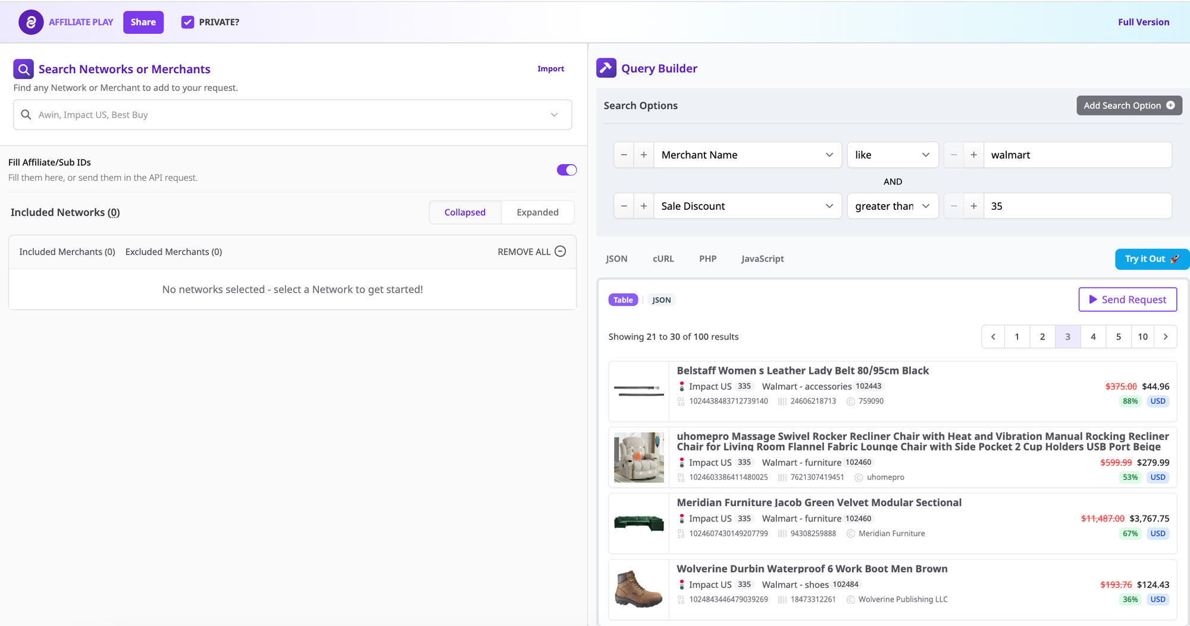Switch the network view to Collapsed
The image size is (1190, 626).
(465, 212)
